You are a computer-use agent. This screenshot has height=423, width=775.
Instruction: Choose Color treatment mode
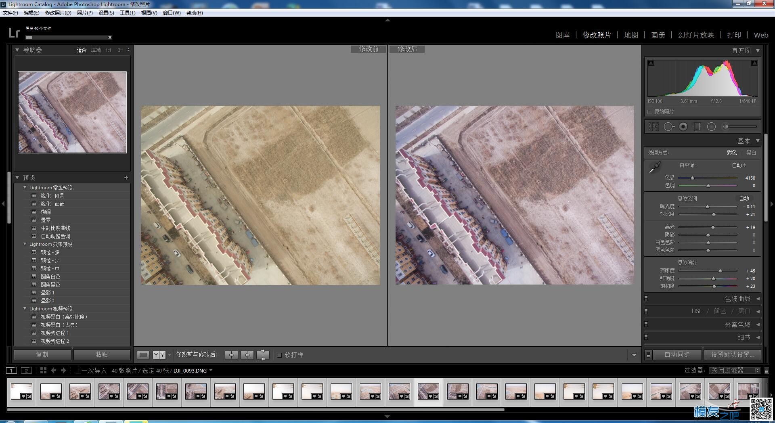(x=732, y=153)
